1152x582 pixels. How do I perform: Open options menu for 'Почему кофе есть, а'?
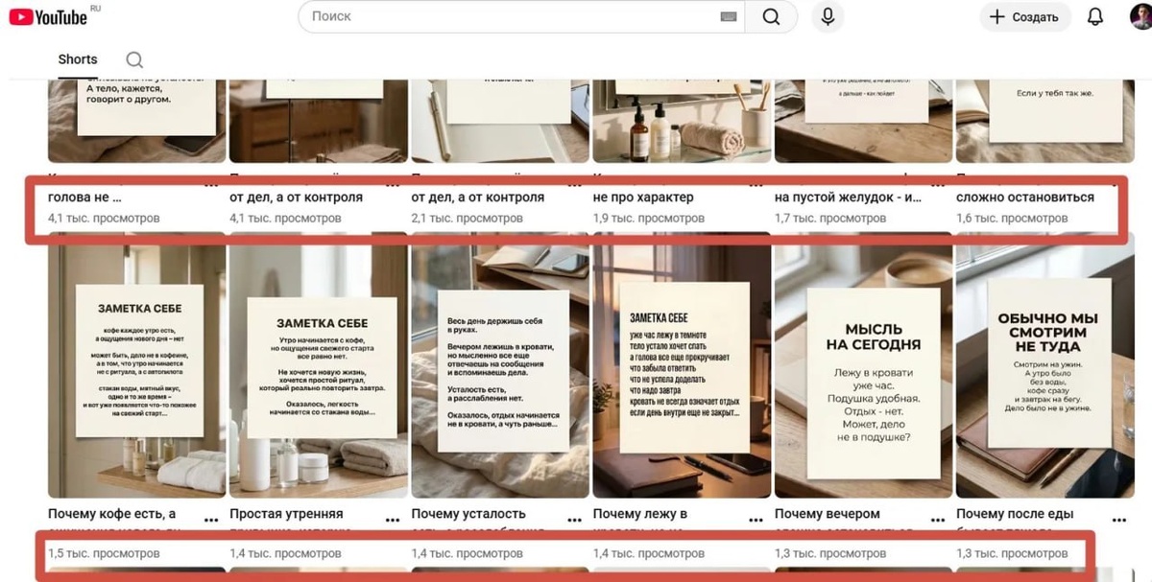[209, 519]
